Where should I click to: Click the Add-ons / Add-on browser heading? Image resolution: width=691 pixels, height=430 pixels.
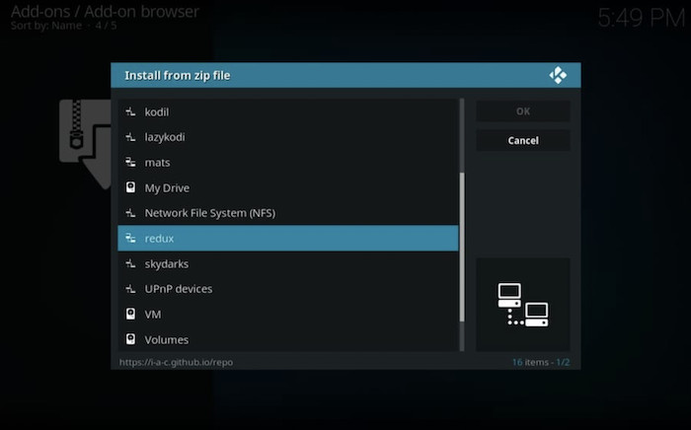click(x=105, y=12)
